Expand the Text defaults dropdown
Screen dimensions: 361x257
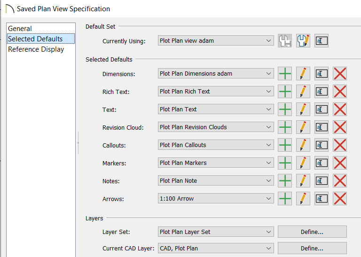click(216, 109)
